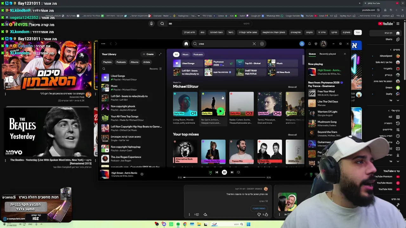This screenshot has width=406, height=228.
Task: Skip to the previous track
Action: point(217,172)
